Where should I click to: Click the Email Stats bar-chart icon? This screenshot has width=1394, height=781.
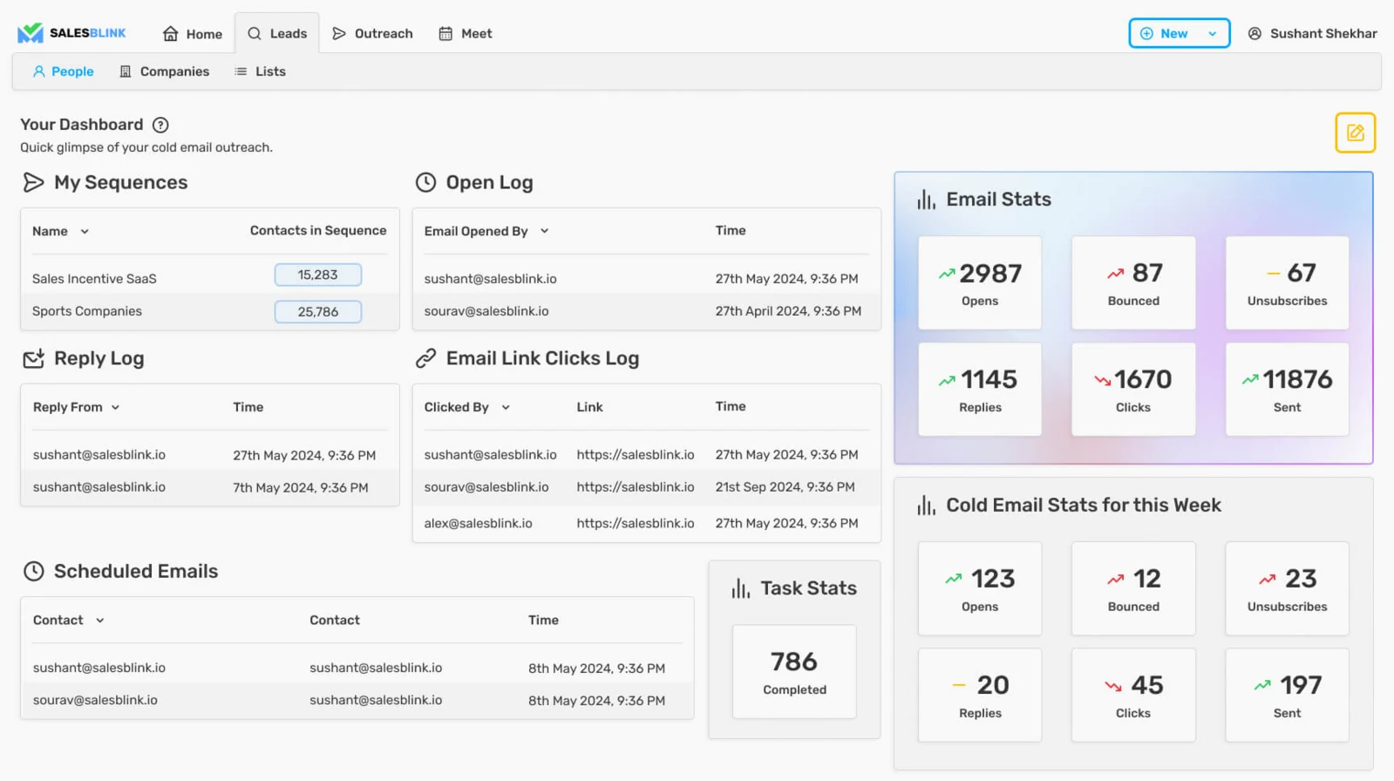pyautogui.click(x=926, y=200)
